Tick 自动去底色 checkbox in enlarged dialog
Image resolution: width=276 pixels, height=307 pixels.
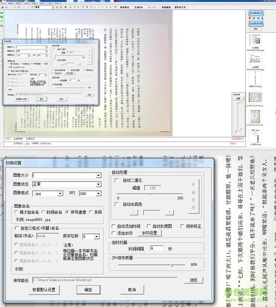[116, 204]
